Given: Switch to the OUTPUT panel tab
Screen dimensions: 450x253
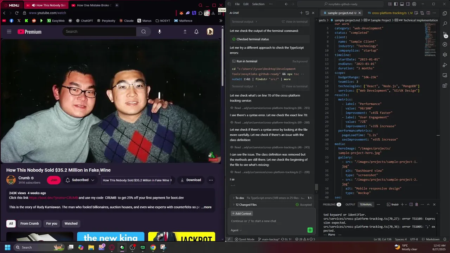Looking at the screenshot, I should click(x=350, y=205).
